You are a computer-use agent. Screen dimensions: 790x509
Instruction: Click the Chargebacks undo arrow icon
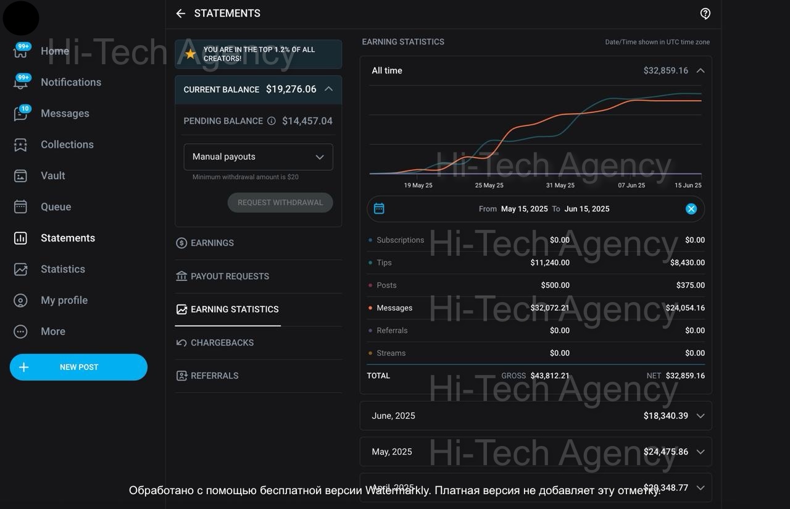click(x=181, y=343)
